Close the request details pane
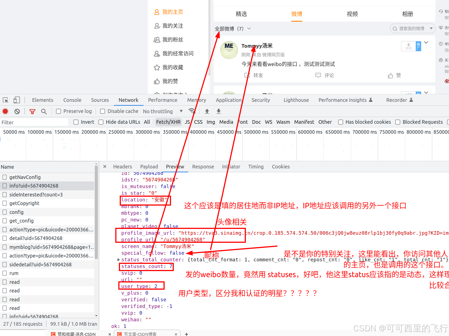The height and width of the screenshot is (336, 449). 105,166
